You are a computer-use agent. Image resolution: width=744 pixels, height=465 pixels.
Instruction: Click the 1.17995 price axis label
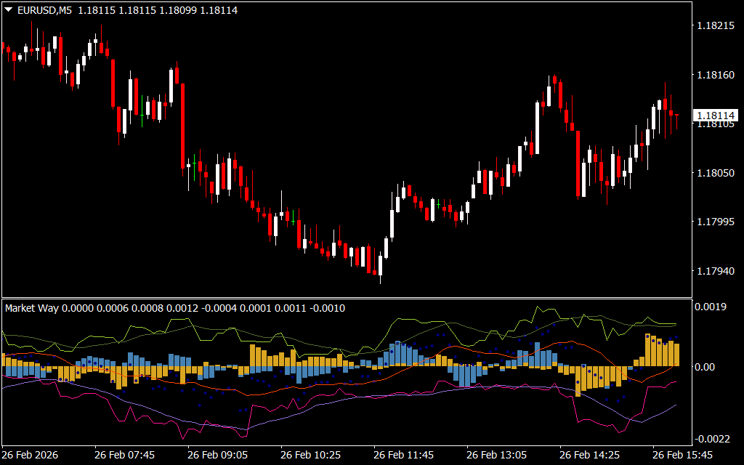(x=715, y=222)
